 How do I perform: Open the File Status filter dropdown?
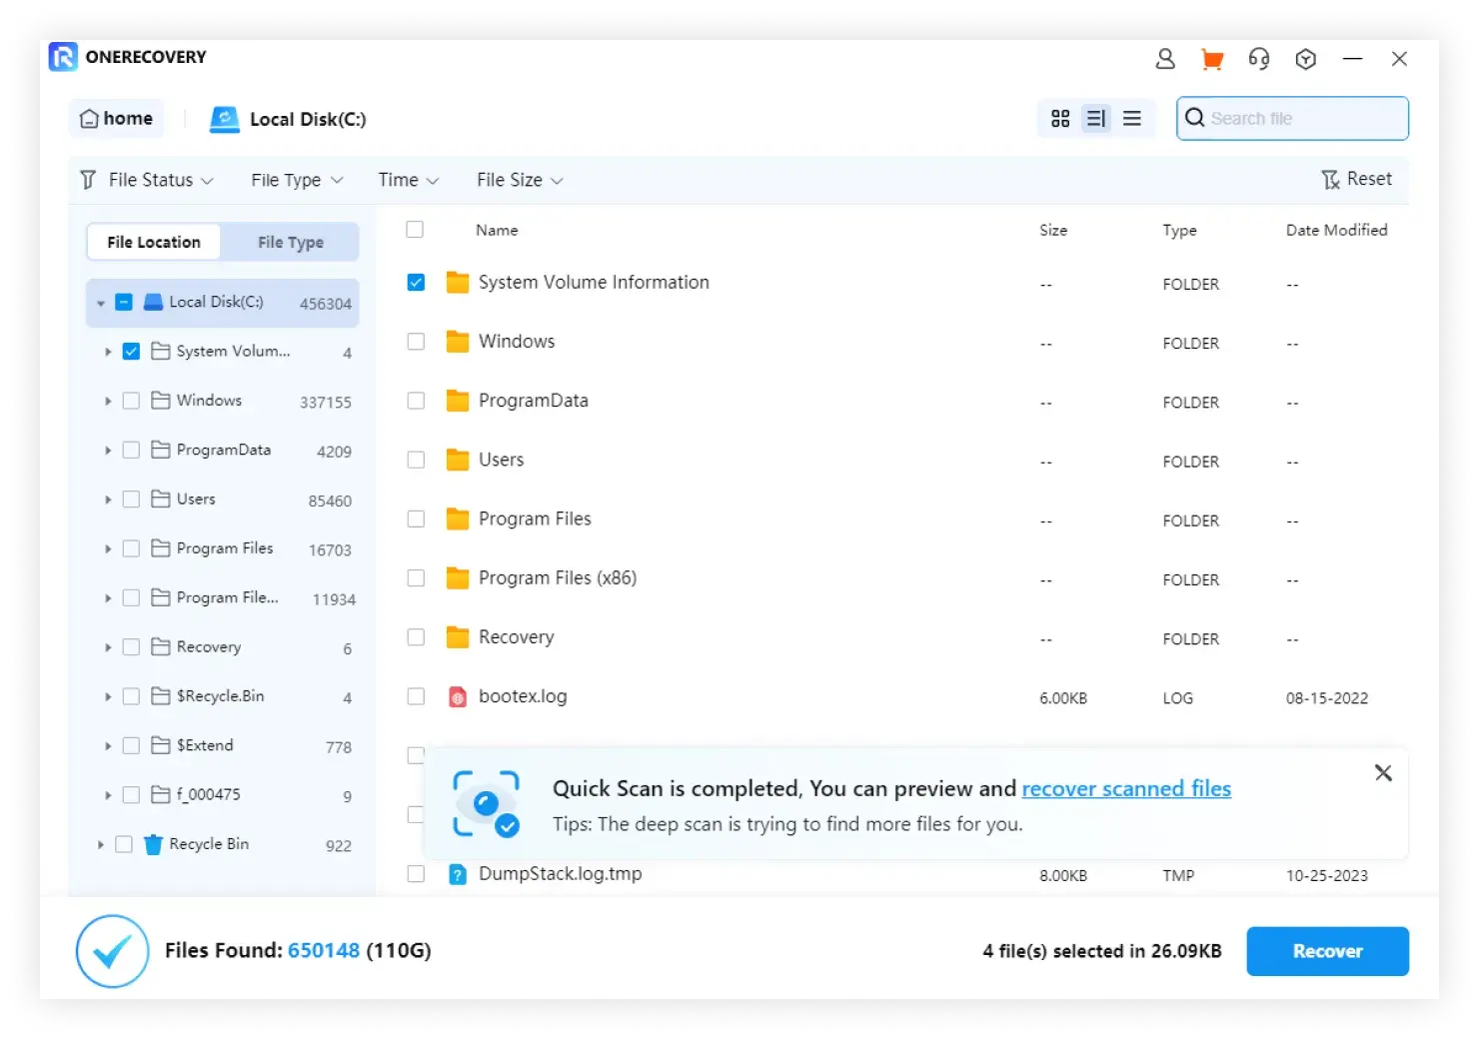[x=148, y=180]
